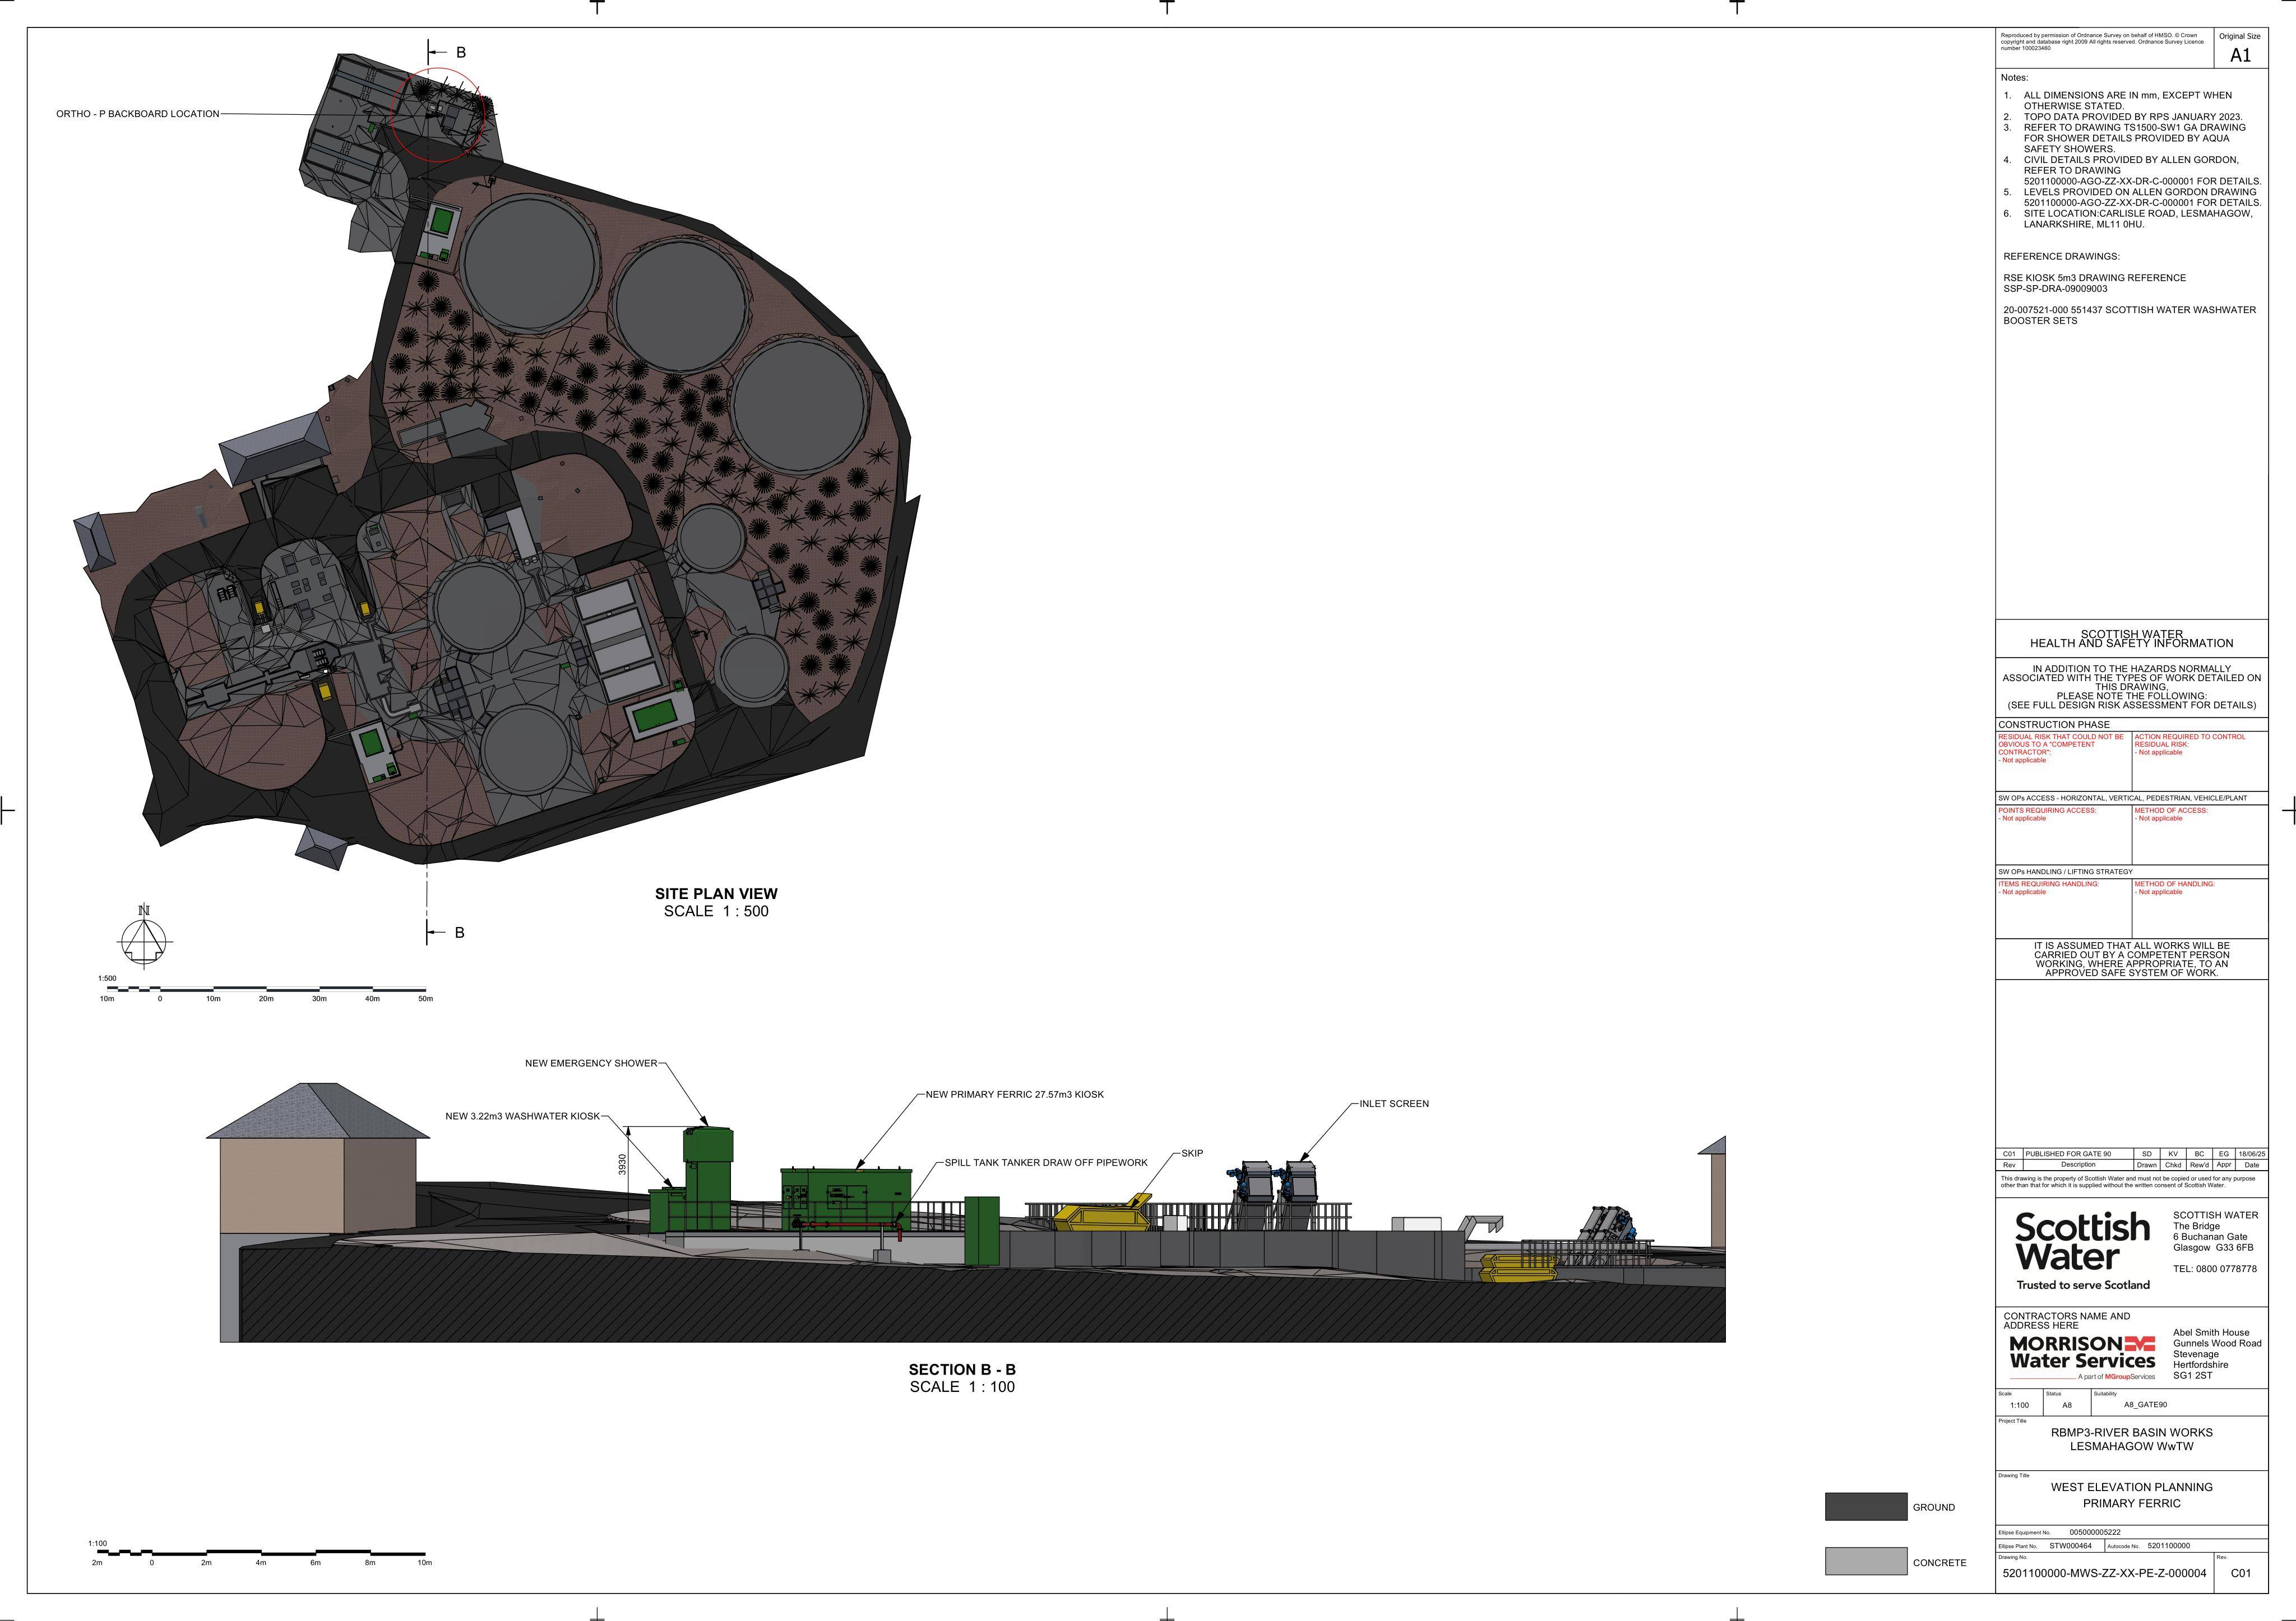This screenshot has width=2296, height=1621.
Task: Click the SECTION B - B title
Action: (962, 1369)
